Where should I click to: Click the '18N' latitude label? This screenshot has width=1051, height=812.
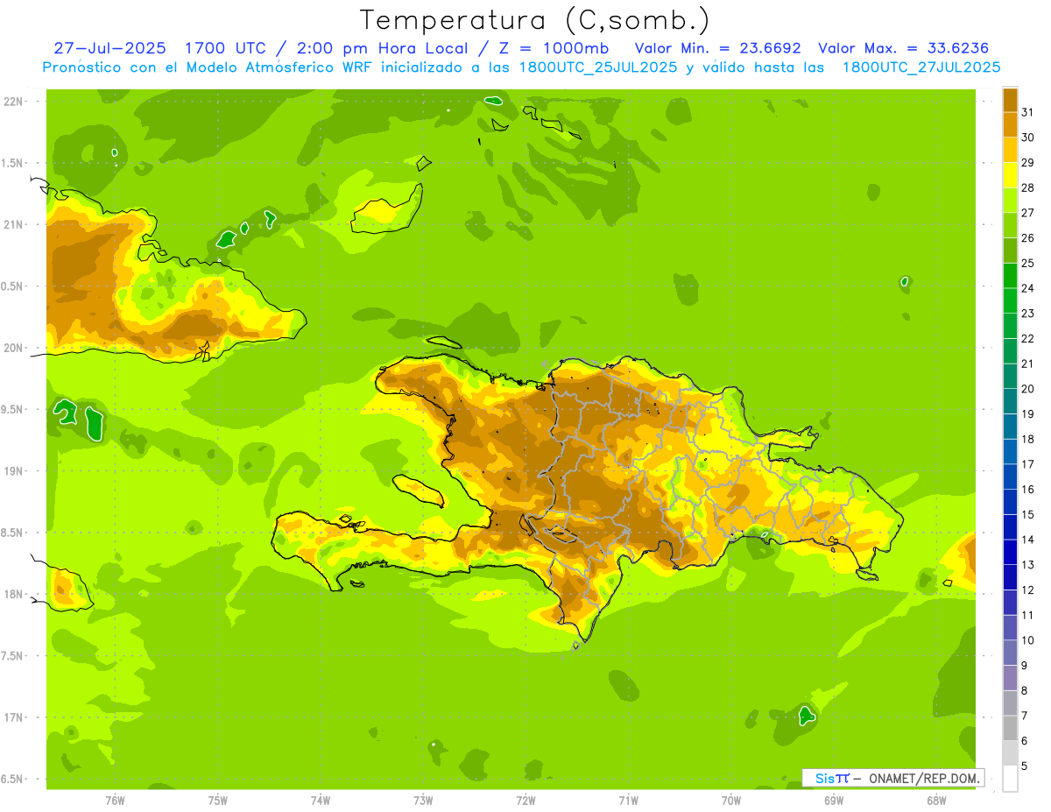coord(12,594)
